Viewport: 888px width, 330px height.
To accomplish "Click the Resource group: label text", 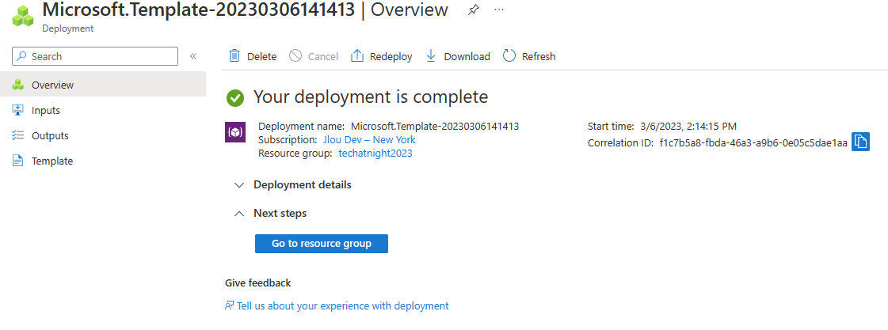I will pyautogui.click(x=295, y=154).
